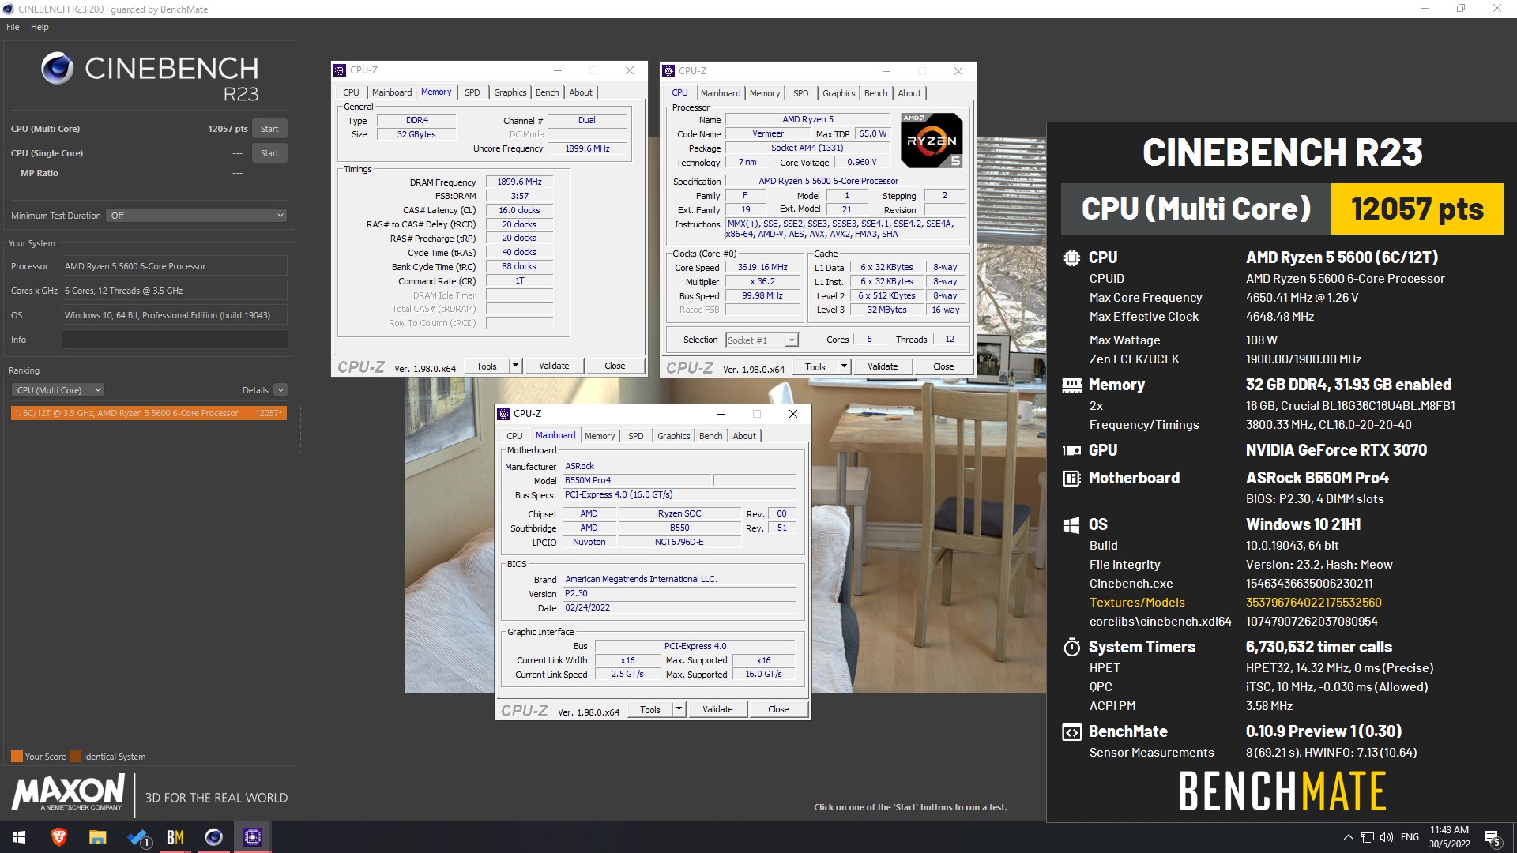The image size is (1517, 853).
Task: Click Core Speed 3619.16 MHz value
Action: (x=762, y=268)
